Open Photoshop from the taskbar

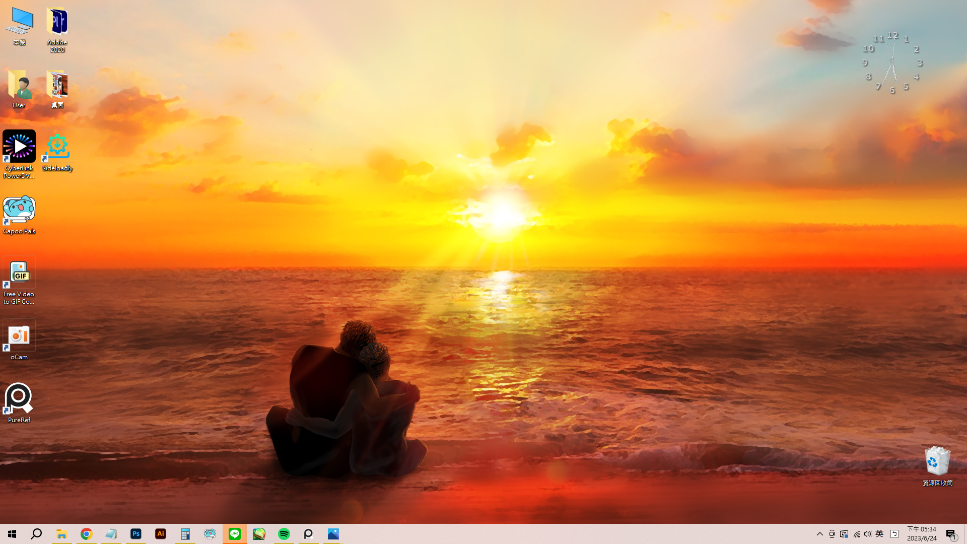coord(135,534)
